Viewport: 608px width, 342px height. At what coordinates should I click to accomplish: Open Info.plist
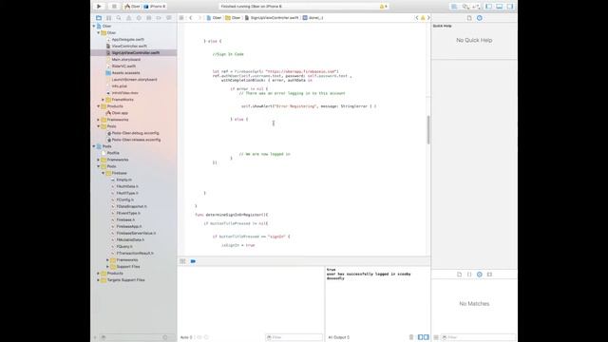(x=119, y=86)
